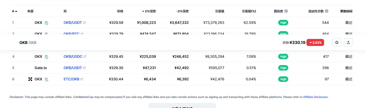Click the info icon next to 置信度
366x108 pixels.
point(286,11)
